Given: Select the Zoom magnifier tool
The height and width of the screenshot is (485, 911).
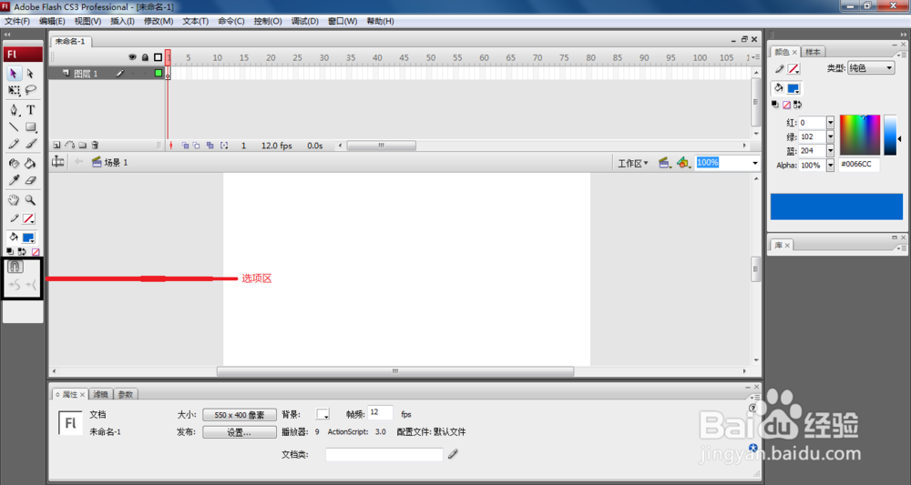Looking at the screenshot, I should click(x=30, y=200).
